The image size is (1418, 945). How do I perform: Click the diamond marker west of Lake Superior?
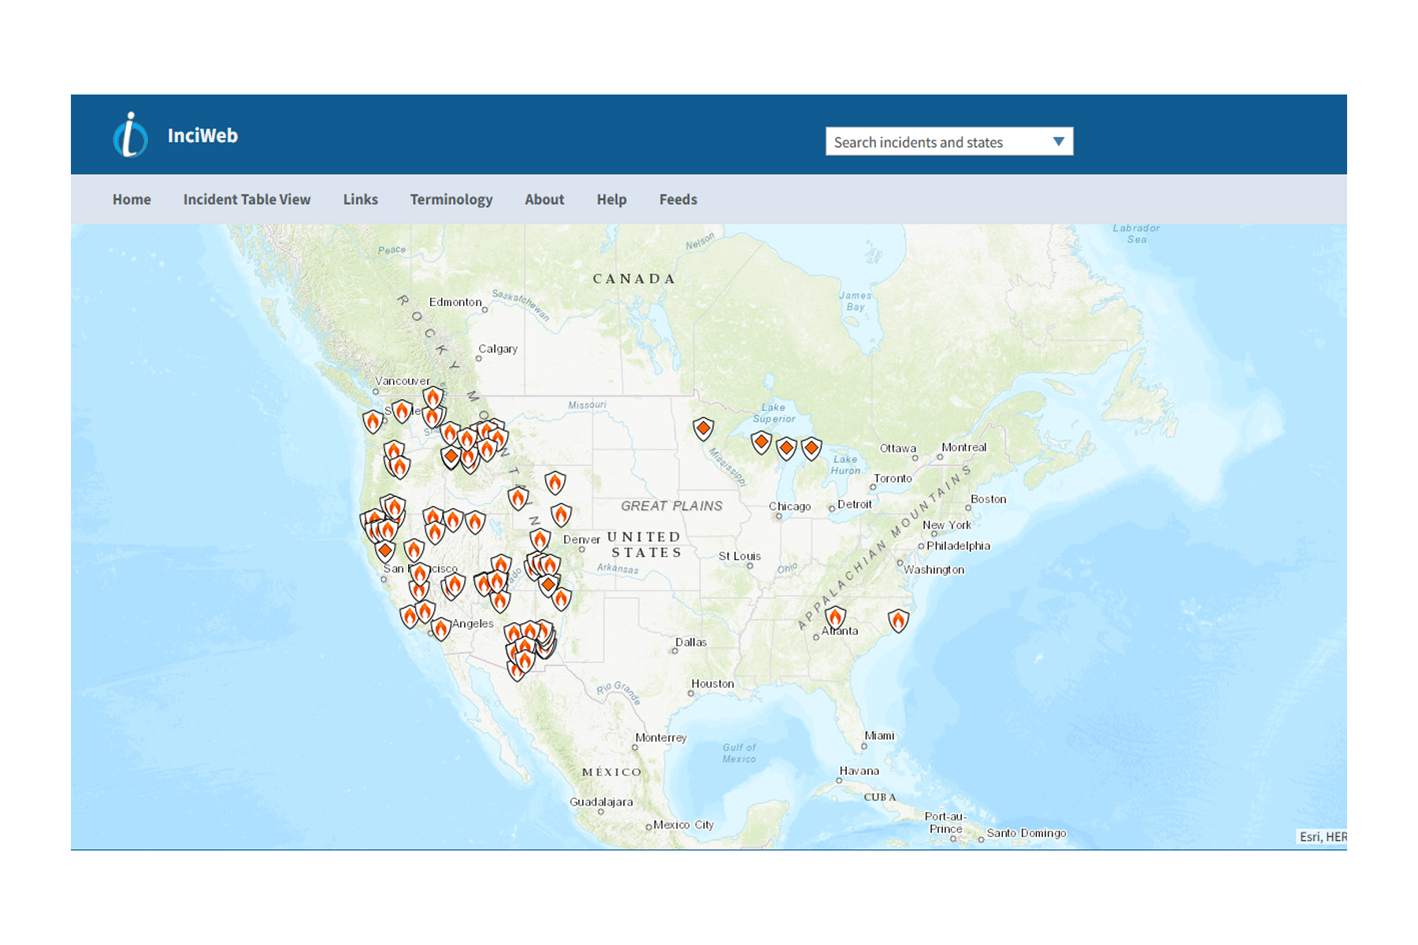[x=703, y=428]
